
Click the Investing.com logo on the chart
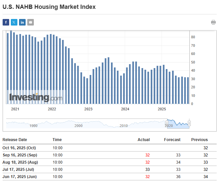tap(35, 97)
